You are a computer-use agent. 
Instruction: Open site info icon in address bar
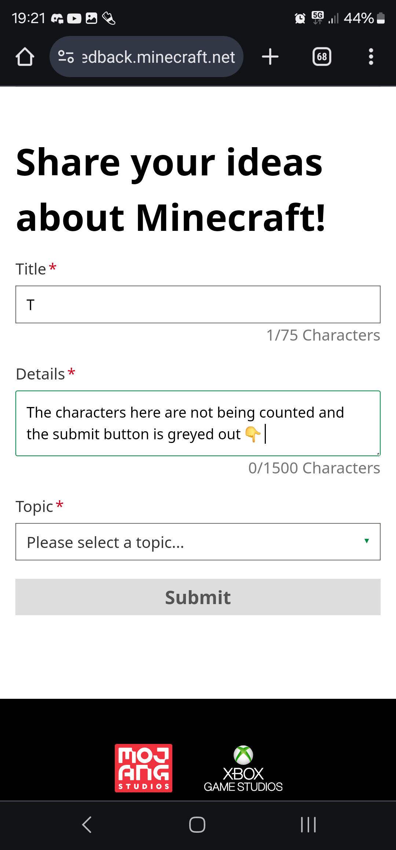point(66,57)
